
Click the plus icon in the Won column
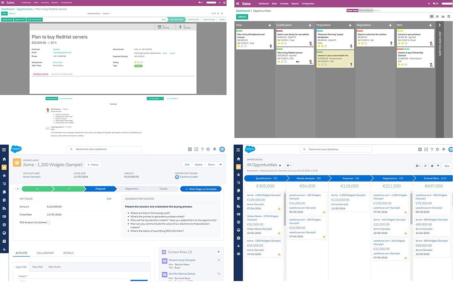click(x=430, y=25)
